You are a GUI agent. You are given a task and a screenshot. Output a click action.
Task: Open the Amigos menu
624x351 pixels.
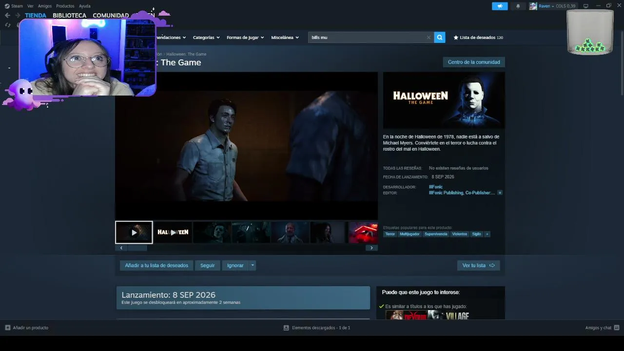tap(45, 6)
